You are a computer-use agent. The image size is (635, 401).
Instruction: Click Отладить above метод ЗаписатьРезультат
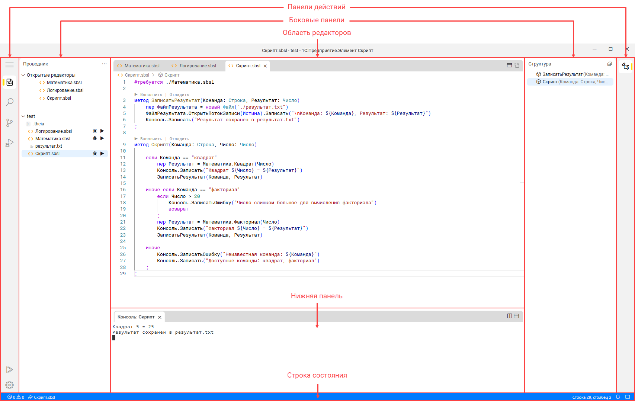point(179,94)
